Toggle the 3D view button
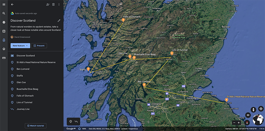 click(248, 115)
